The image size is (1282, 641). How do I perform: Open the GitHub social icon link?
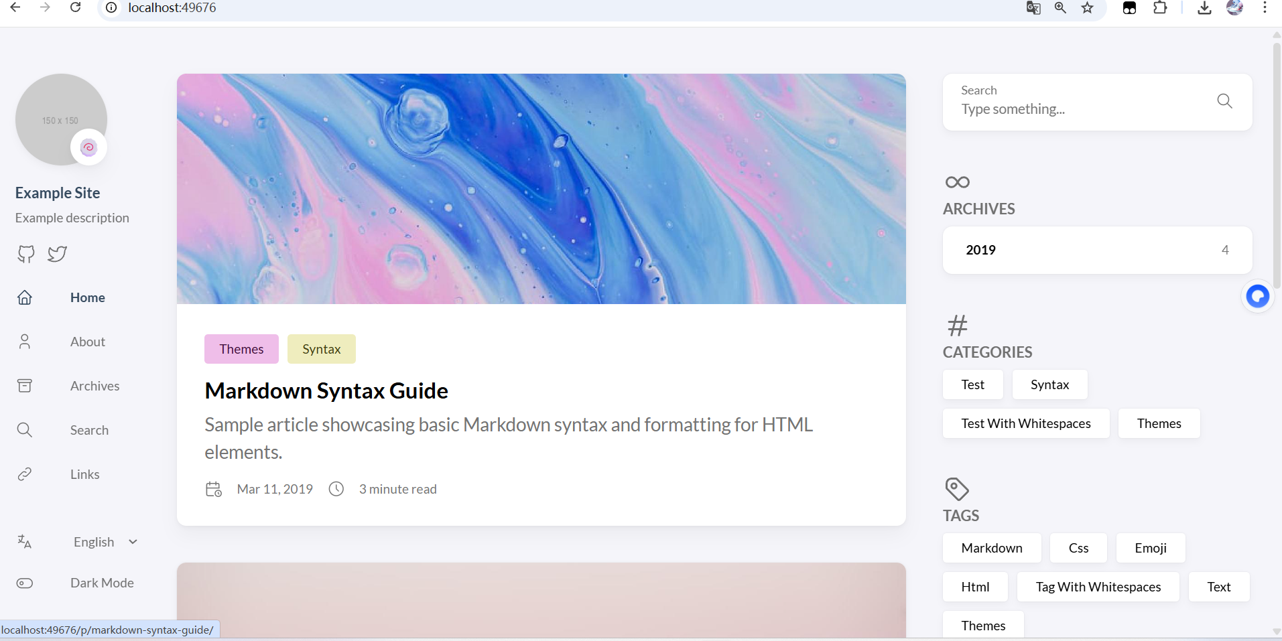click(26, 254)
